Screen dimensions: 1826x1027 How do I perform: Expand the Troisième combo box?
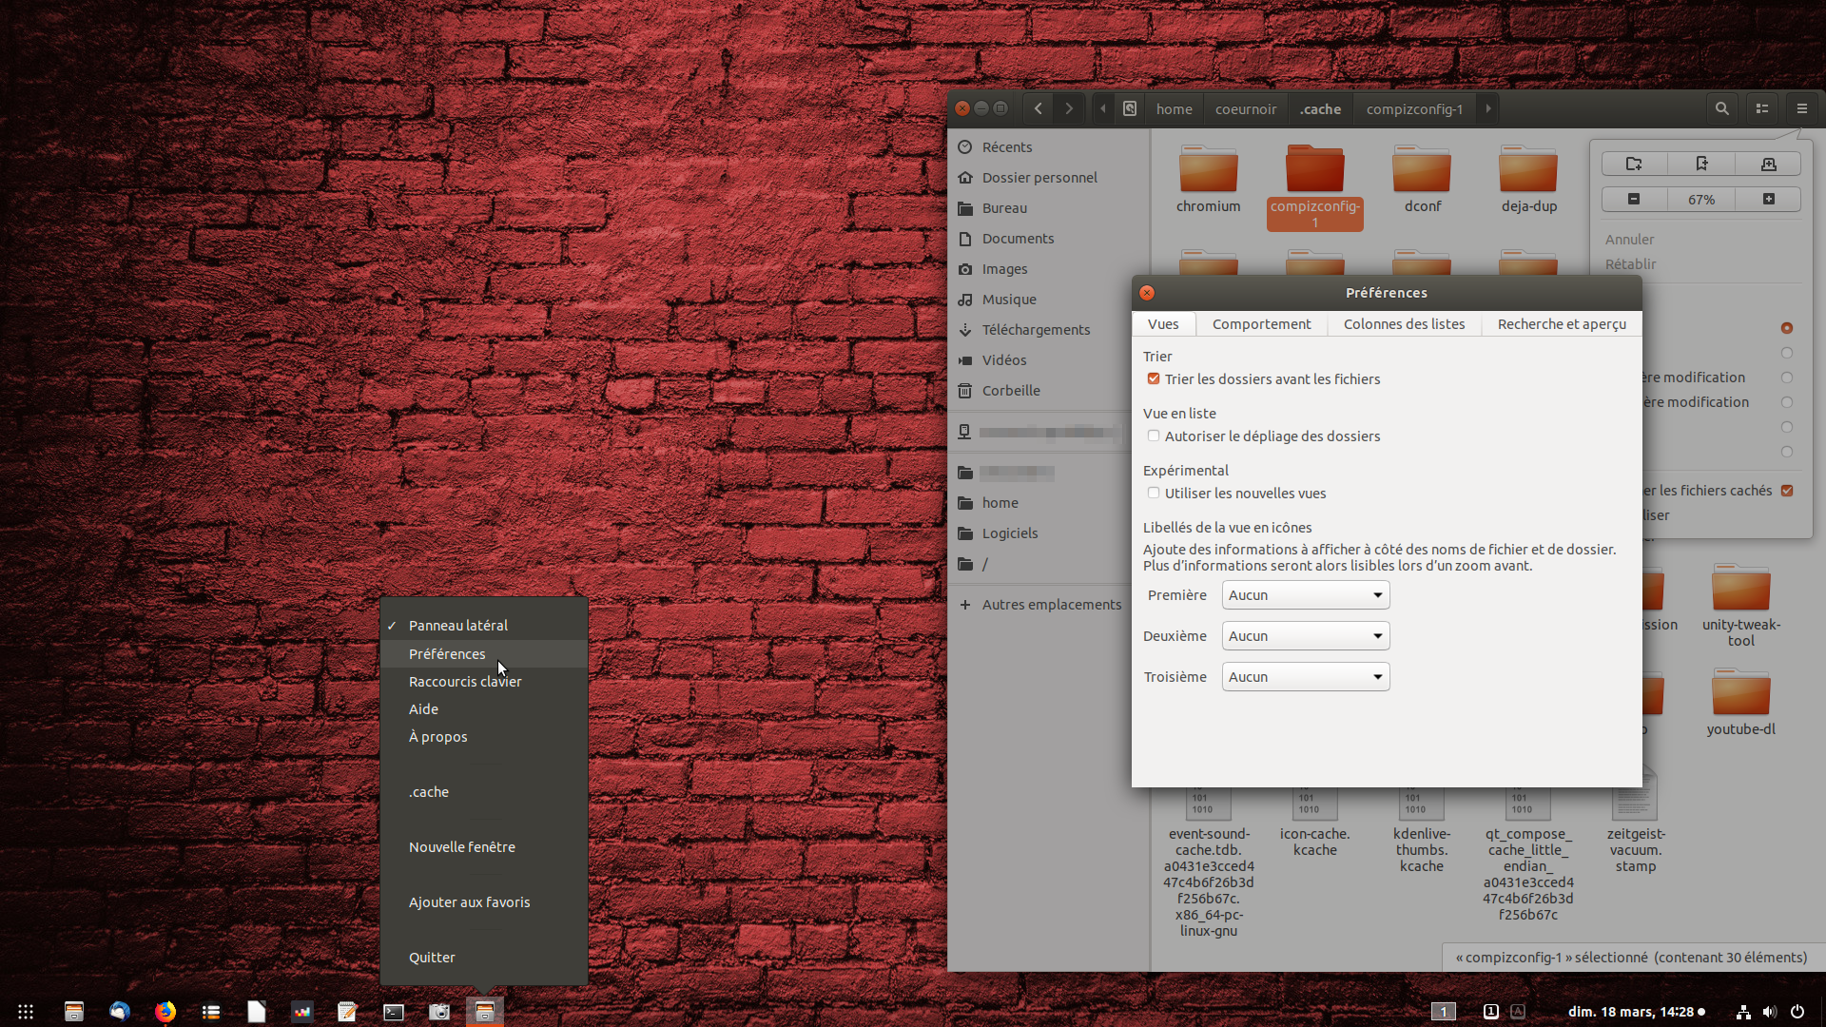(x=1305, y=677)
